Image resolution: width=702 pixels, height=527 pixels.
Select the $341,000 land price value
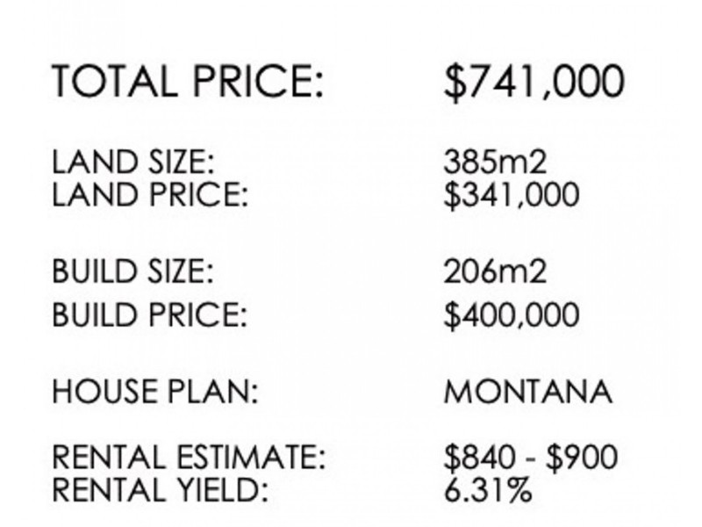click(x=512, y=195)
